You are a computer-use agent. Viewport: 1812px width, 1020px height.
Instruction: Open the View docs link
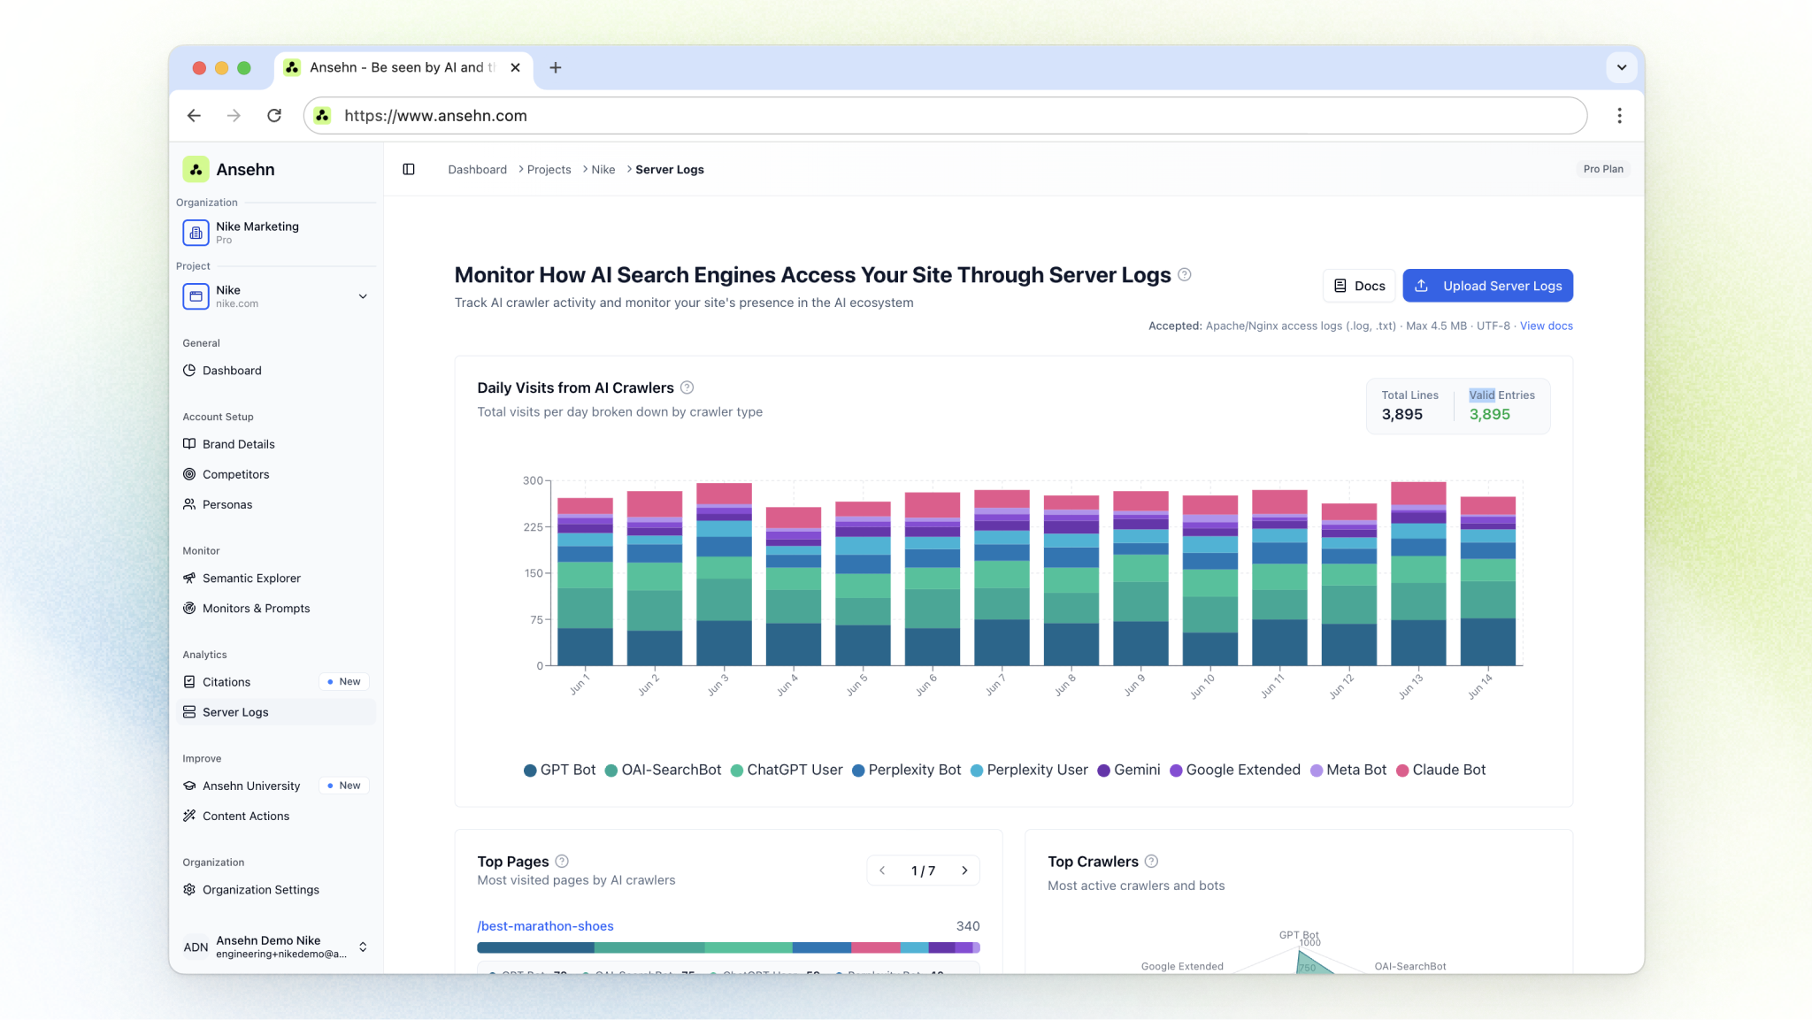click(x=1546, y=326)
